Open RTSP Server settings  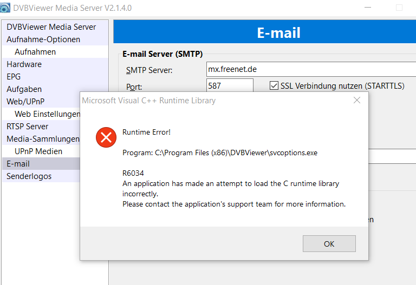[41, 127]
